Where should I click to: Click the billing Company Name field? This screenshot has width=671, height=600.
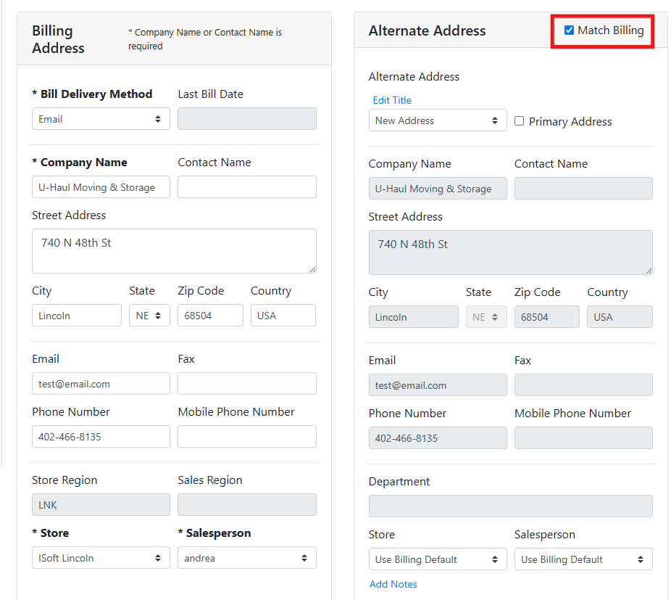click(x=101, y=187)
